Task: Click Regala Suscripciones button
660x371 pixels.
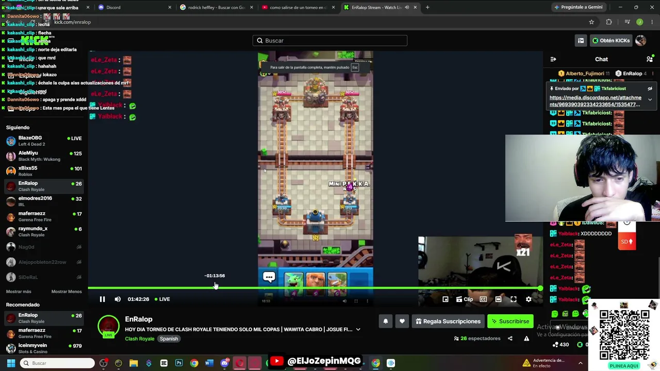Action: pos(448,322)
